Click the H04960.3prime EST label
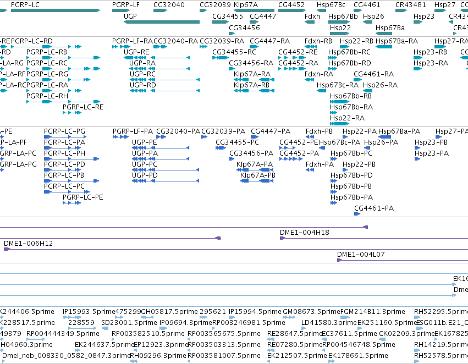 pos(26,345)
